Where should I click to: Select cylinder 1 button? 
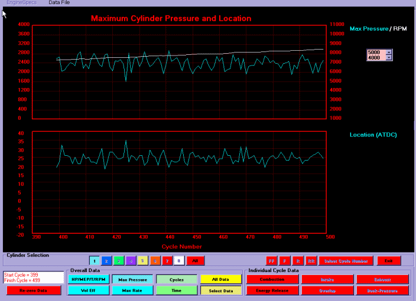94,260
